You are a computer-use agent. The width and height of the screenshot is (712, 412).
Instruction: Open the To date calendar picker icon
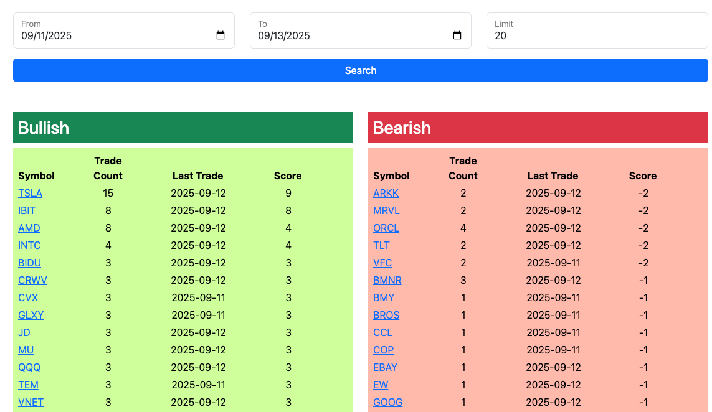coord(457,35)
